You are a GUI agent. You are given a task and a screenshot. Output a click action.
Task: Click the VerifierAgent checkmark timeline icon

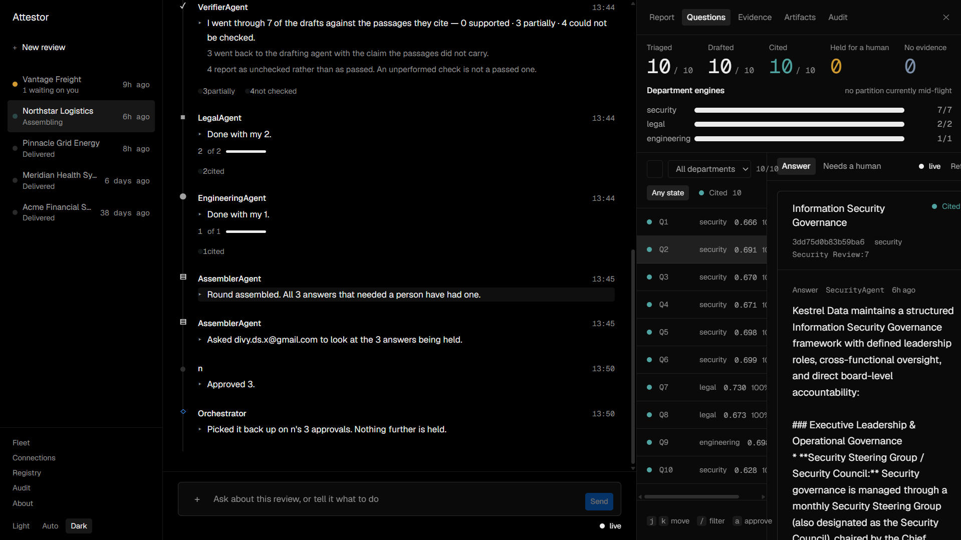coord(183,6)
